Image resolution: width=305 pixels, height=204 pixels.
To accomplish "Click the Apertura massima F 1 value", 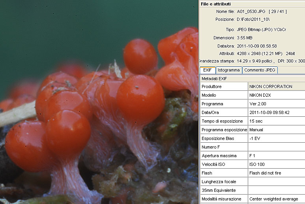I will (253, 156).
